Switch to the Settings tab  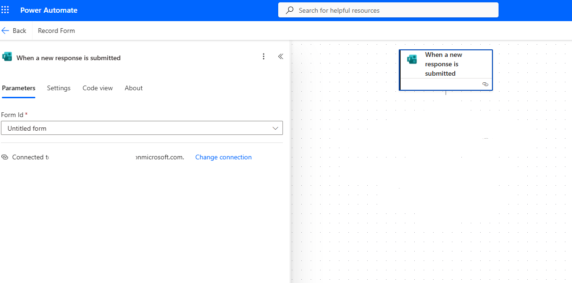(59, 88)
